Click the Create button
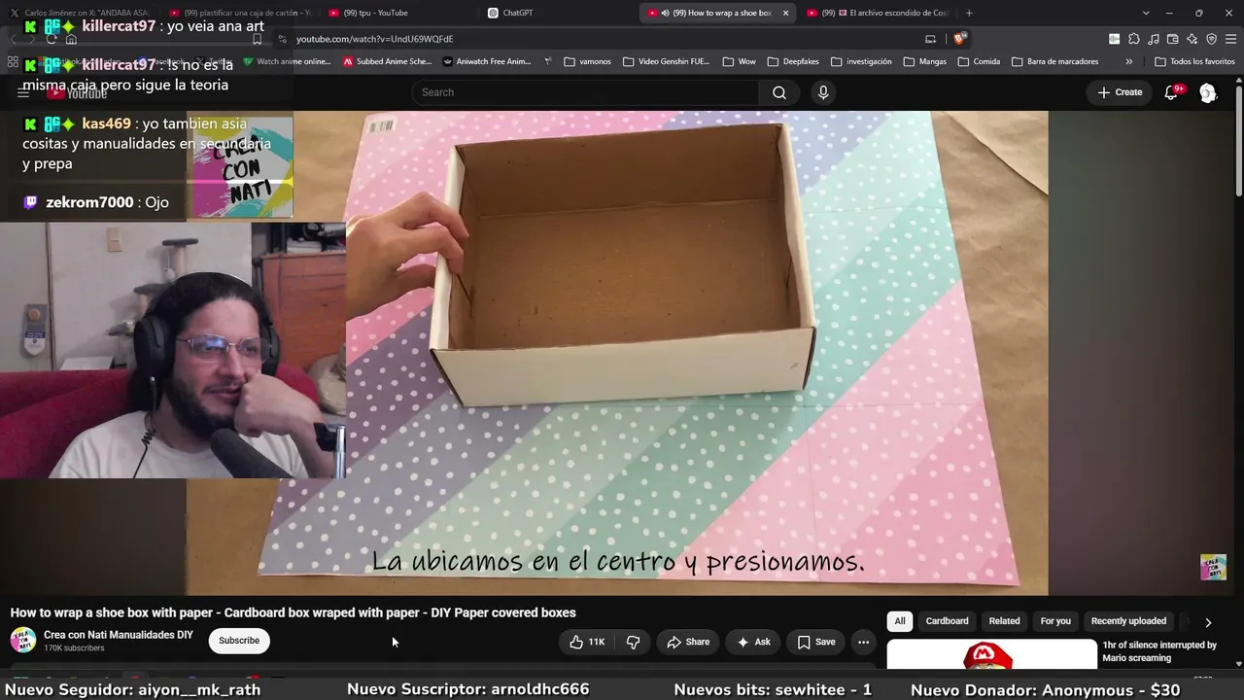The height and width of the screenshot is (700, 1244). tap(1120, 92)
